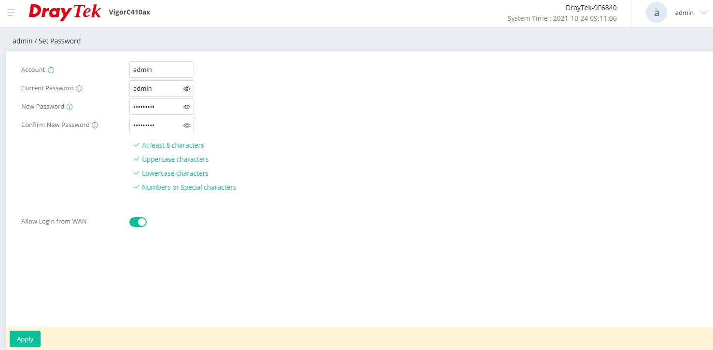Screen dimensions: 713x350
Task: Open the hamburger navigation menu
Action: click(11, 13)
